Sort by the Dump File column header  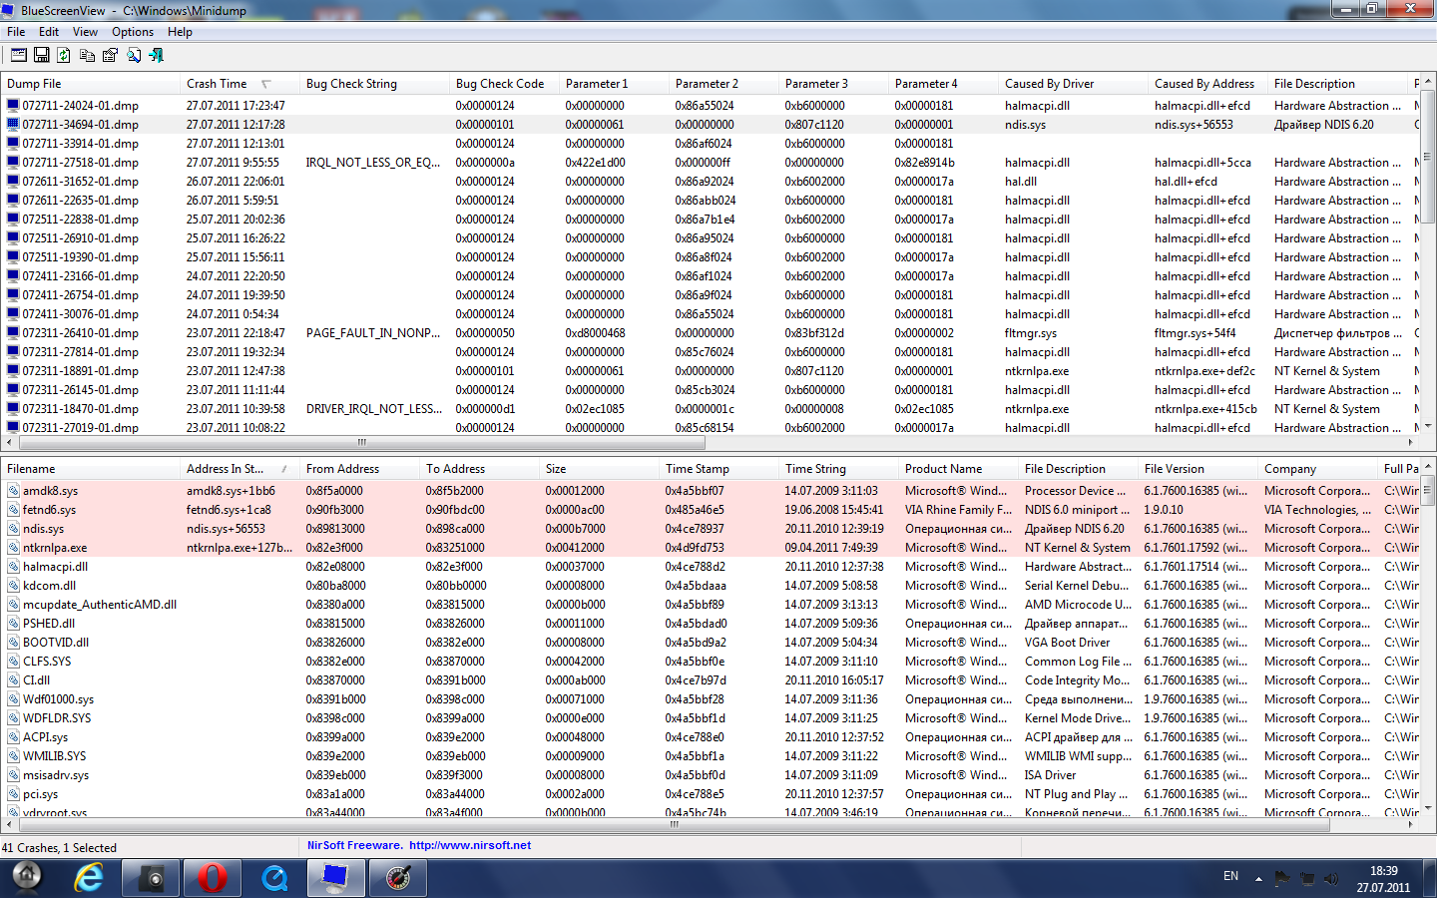point(91,84)
